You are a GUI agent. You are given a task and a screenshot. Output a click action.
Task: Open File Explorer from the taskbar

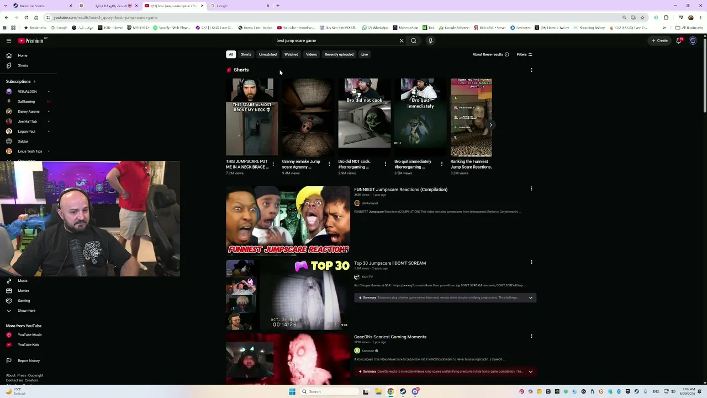click(x=378, y=391)
